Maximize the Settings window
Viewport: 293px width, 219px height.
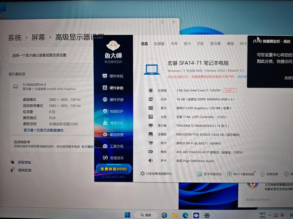[162, 22]
